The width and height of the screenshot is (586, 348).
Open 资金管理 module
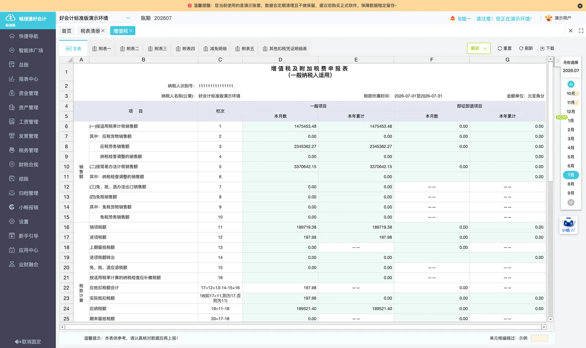tap(28, 93)
